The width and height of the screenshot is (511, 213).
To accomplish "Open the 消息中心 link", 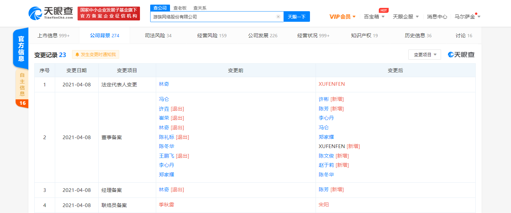I will pyautogui.click(x=437, y=17).
